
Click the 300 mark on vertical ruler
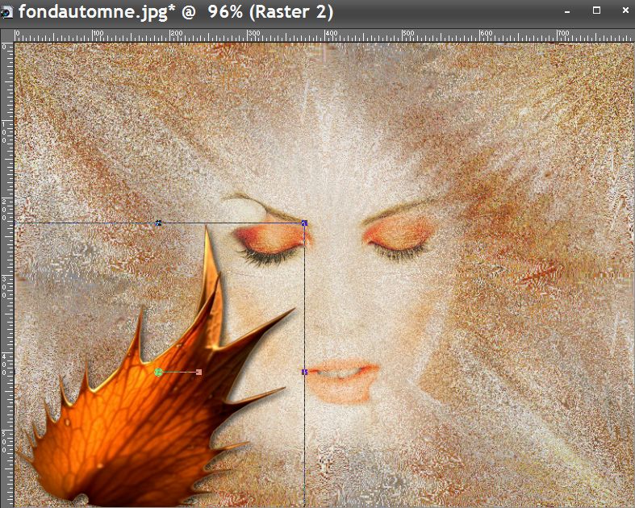6,277
